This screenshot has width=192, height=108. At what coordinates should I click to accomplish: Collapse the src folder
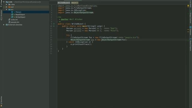coord(7,9)
